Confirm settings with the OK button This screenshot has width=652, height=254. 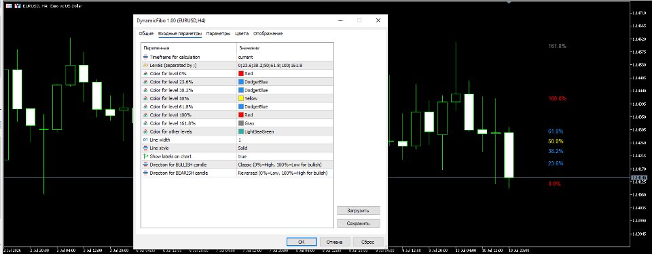(302, 242)
